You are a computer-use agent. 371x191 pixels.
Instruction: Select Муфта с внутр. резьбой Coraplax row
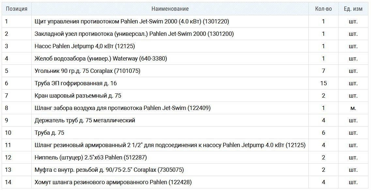point(185,170)
